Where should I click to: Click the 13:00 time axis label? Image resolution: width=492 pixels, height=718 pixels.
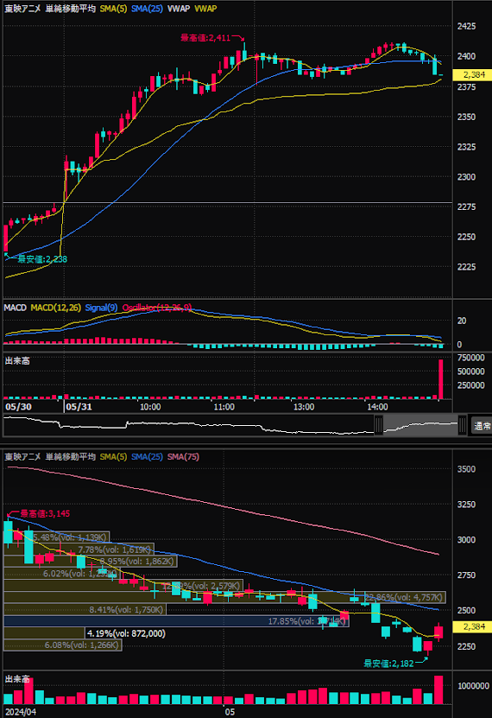[304, 407]
